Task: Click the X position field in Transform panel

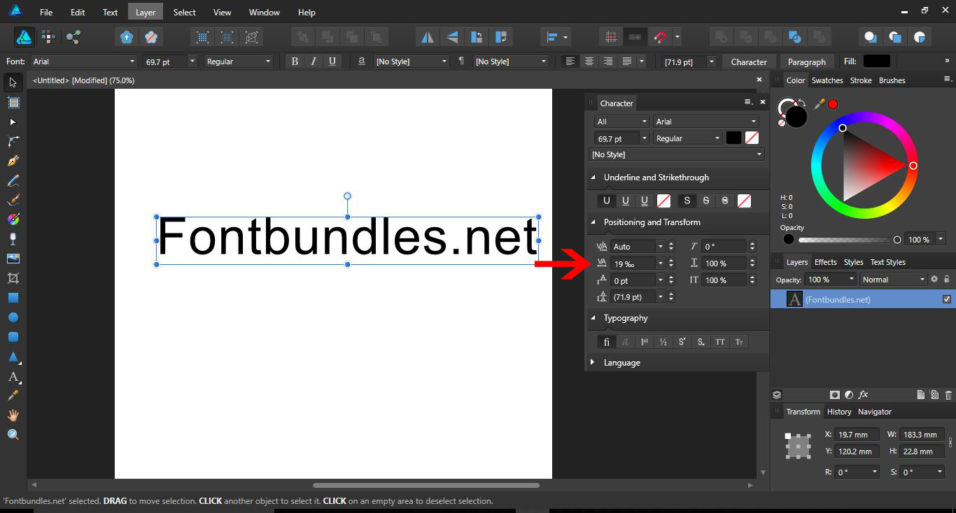Action: point(857,434)
